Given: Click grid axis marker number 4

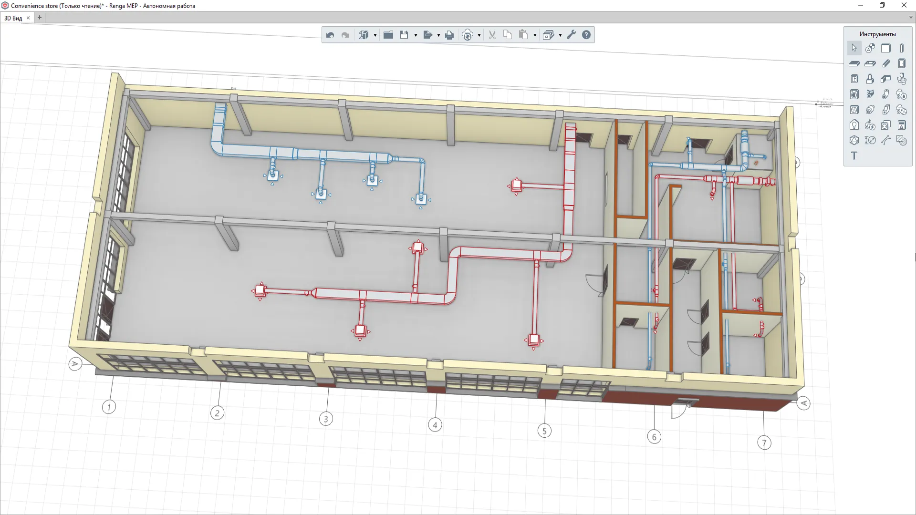Looking at the screenshot, I should pyautogui.click(x=435, y=425).
